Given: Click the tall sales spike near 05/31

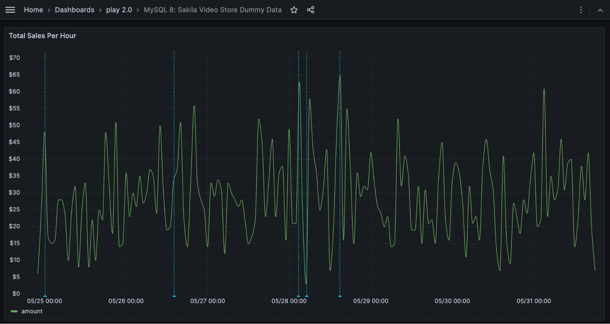Looking at the screenshot, I should [544, 89].
